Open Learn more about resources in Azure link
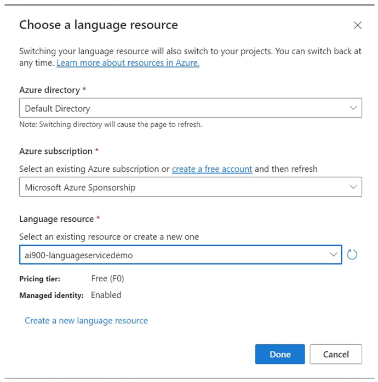The image size is (378, 382). tap(128, 63)
